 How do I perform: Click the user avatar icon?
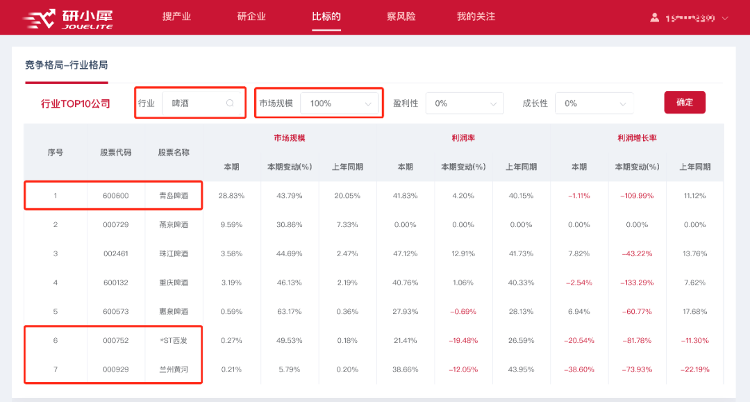click(654, 17)
